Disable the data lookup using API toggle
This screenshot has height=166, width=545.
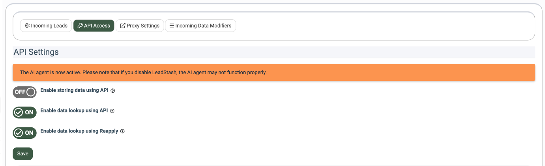(24, 112)
